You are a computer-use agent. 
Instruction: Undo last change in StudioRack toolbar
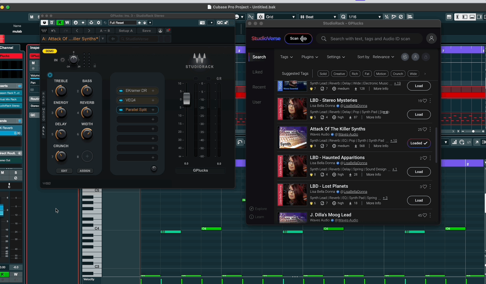coord(53,31)
